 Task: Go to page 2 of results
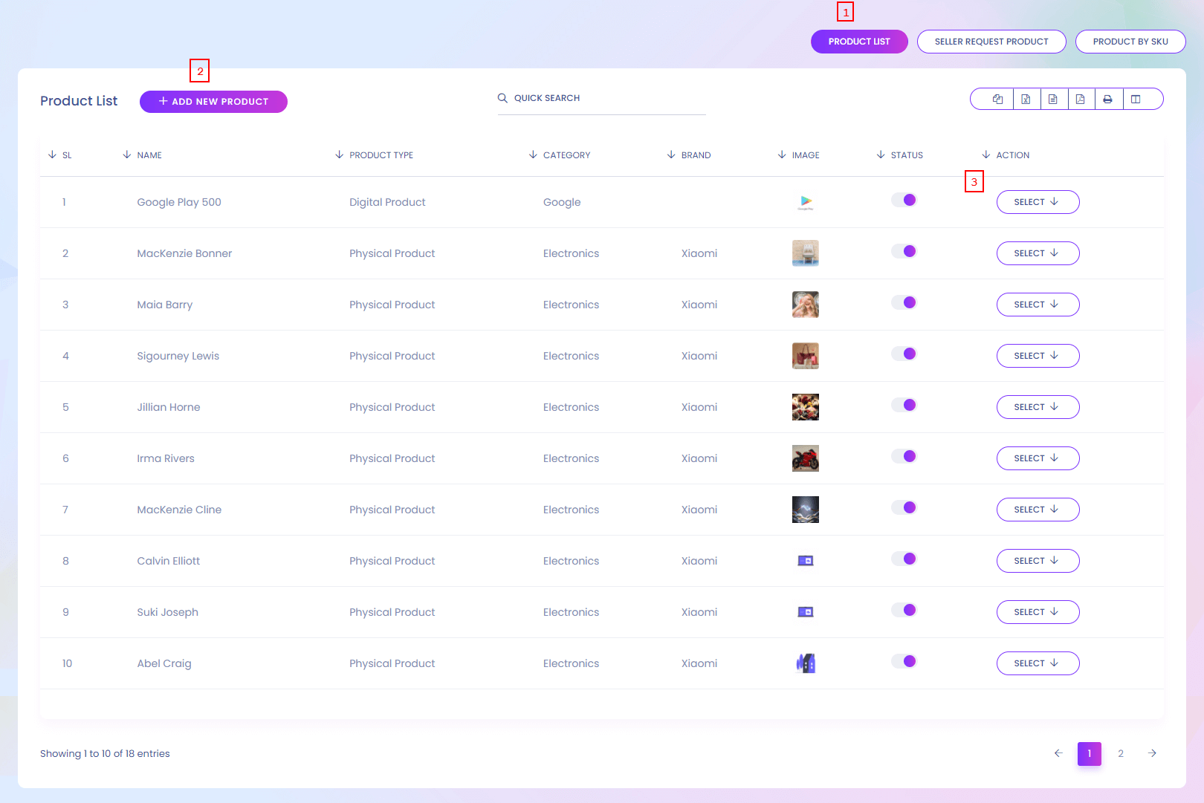(1121, 753)
